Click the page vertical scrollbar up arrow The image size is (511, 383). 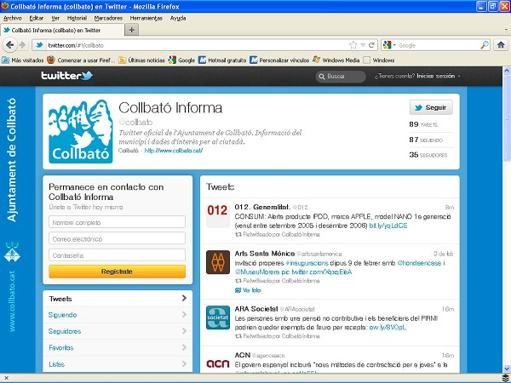click(x=507, y=70)
